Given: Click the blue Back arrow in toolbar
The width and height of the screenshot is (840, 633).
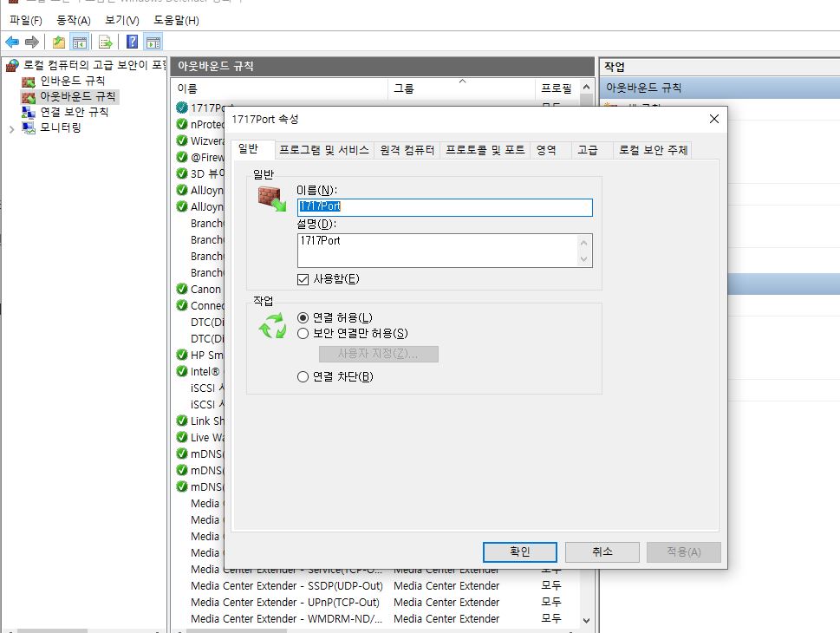Looking at the screenshot, I should pos(12,42).
